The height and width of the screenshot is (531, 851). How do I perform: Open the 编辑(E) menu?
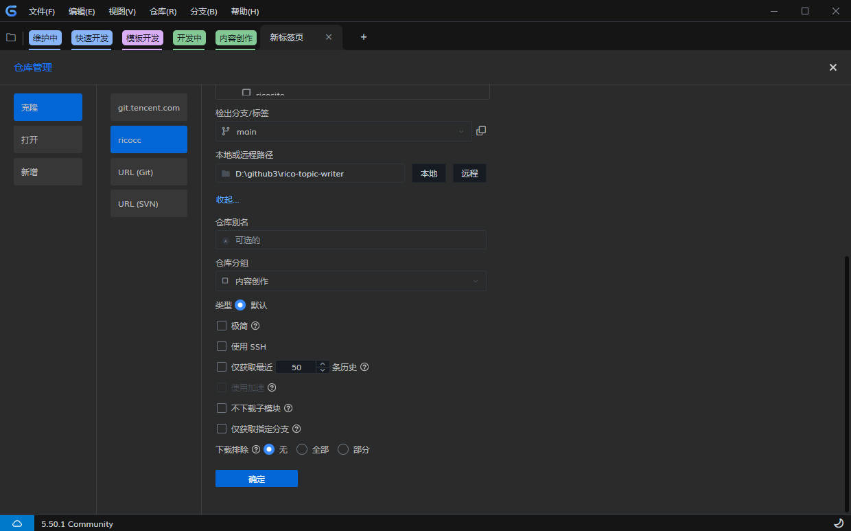tap(82, 12)
